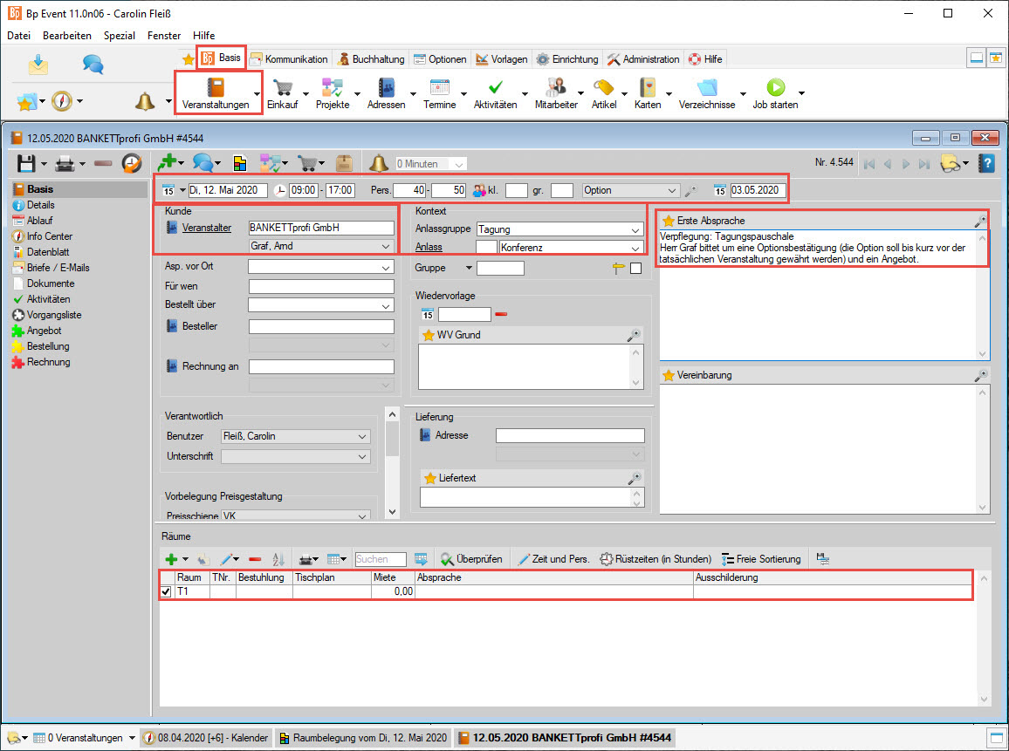Open the Option status dropdown
1009x751 pixels.
coord(671,190)
